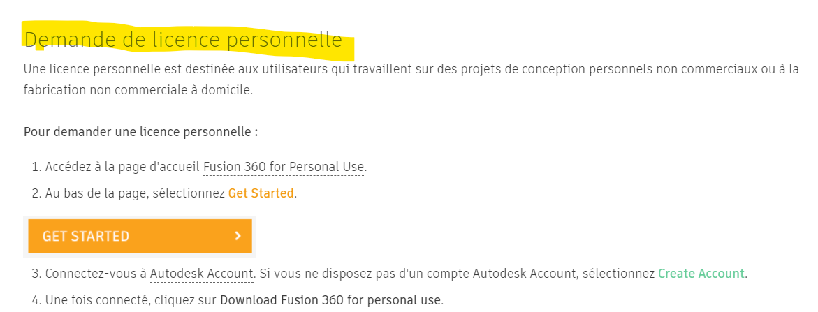The height and width of the screenshot is (312, 818).
Task: Click the arrow chevron on Get Started button
Action: 238,236
